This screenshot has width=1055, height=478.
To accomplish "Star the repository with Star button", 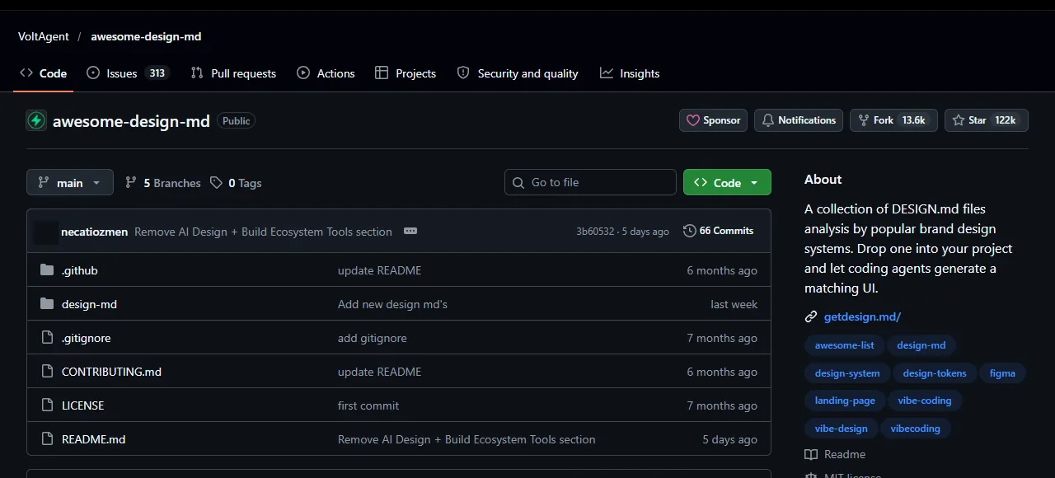I will tap(986, 120).
